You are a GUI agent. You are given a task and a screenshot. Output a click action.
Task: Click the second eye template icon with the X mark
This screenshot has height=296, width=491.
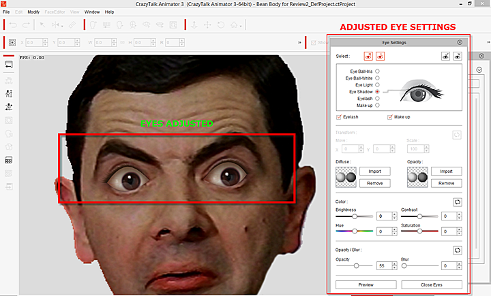(458, 57)
